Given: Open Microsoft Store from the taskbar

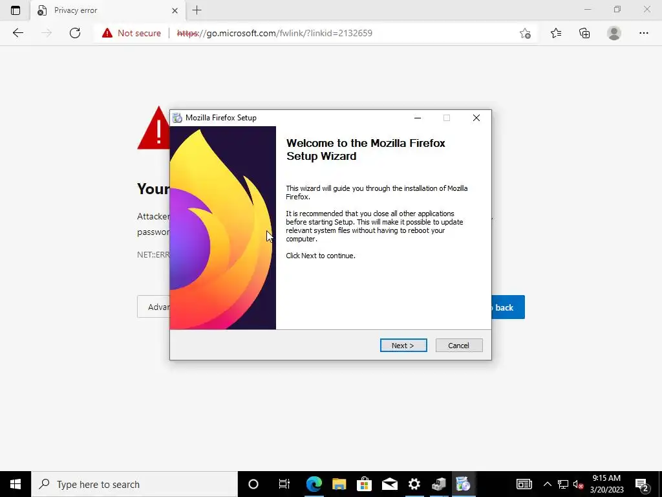Looking at the screenshot, I should tap(364, 484).
